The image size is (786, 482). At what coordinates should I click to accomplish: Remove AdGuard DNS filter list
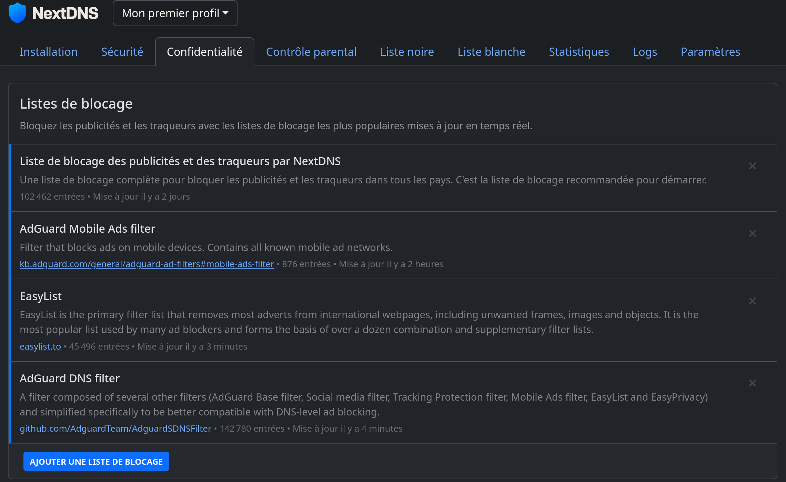[752, 383]
